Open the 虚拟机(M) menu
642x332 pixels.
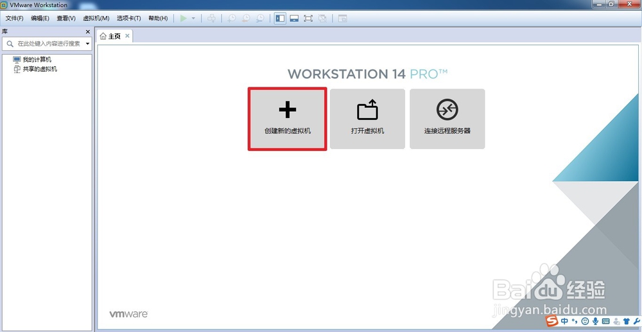96,19
